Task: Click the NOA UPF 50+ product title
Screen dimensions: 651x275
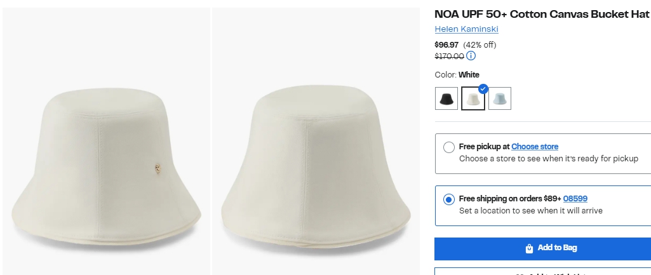Action: [542, 14]
